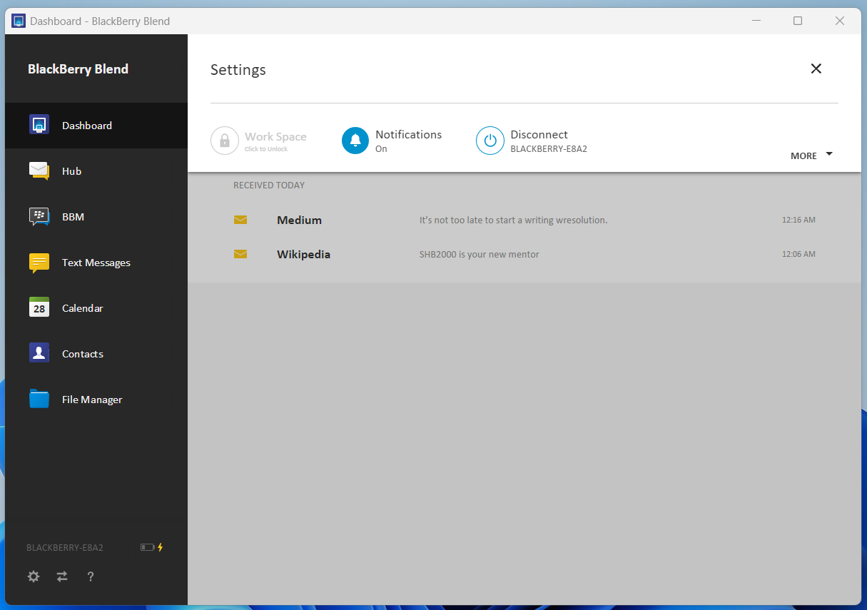Click the Disconnect power icon
This screenshot has width=867, height=610.
point(490,141)
